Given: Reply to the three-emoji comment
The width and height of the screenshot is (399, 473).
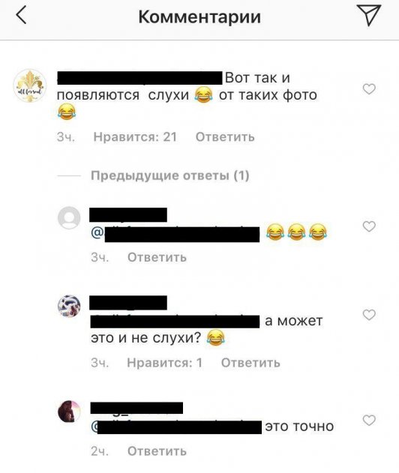Looking at the screenshot, I should pyautogui.click(x=157, y=257).
